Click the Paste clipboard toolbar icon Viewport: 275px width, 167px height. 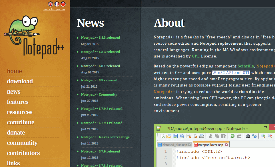pos(223,136)
